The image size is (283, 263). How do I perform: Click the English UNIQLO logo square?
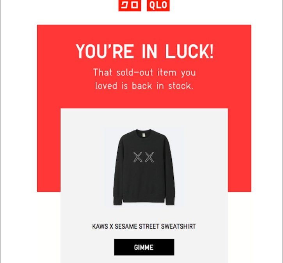click(x=158, y=5)
